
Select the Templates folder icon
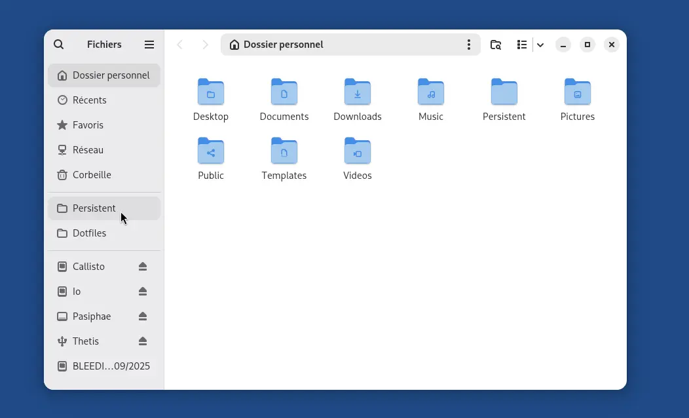click(x=284, y=151)
